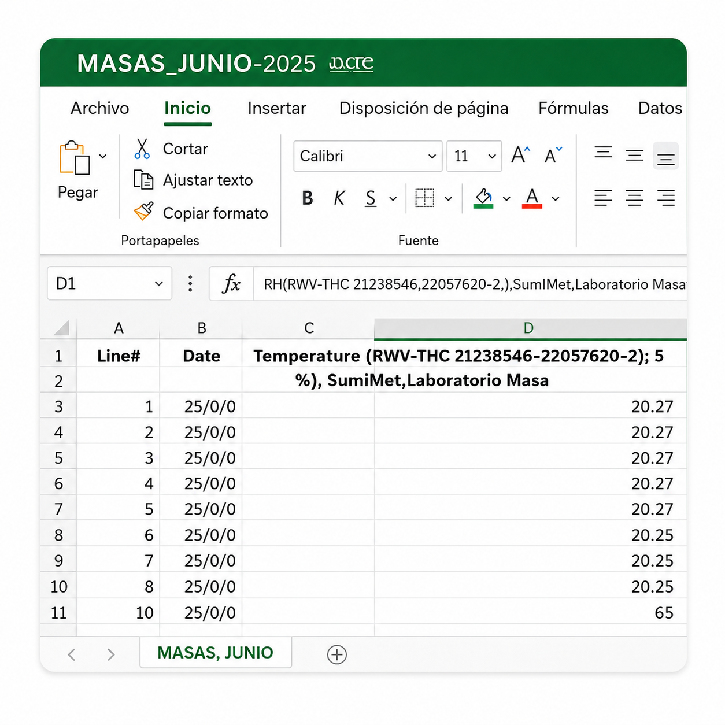Image resolution: width=725 pixels, height=725 pixels.
Task: Click the cell with value 65
Action: point(530,612)
